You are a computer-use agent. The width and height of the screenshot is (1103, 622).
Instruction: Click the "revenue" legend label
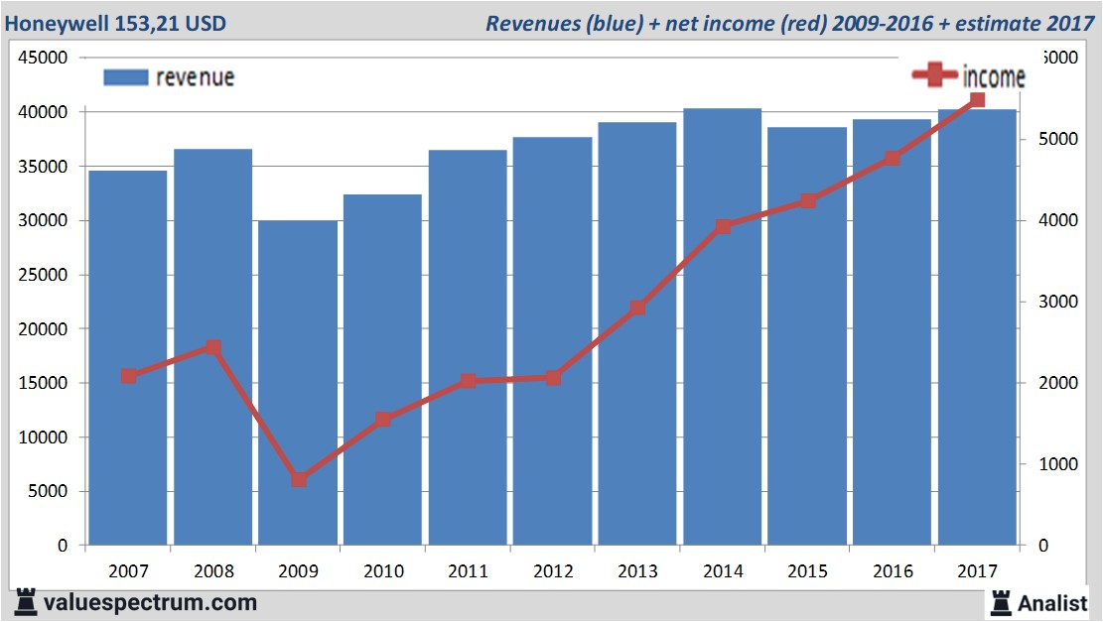pos(195,77)
